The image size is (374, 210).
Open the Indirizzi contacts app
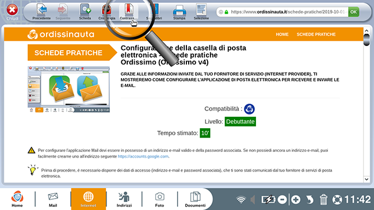tap(124, 199)
